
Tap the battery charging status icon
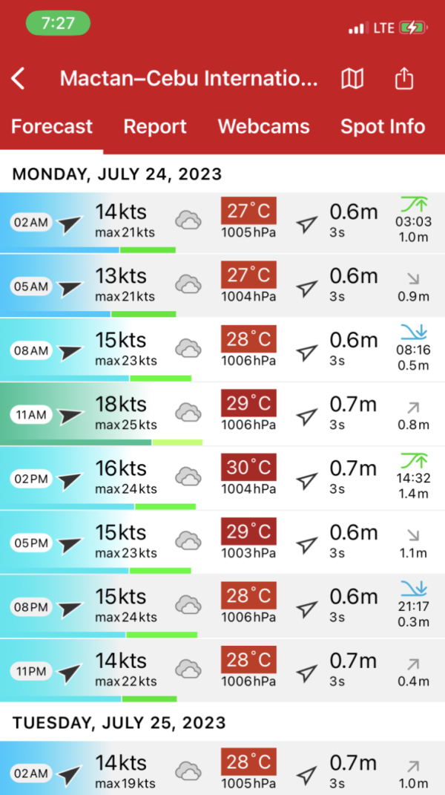(x=412, y=28)
